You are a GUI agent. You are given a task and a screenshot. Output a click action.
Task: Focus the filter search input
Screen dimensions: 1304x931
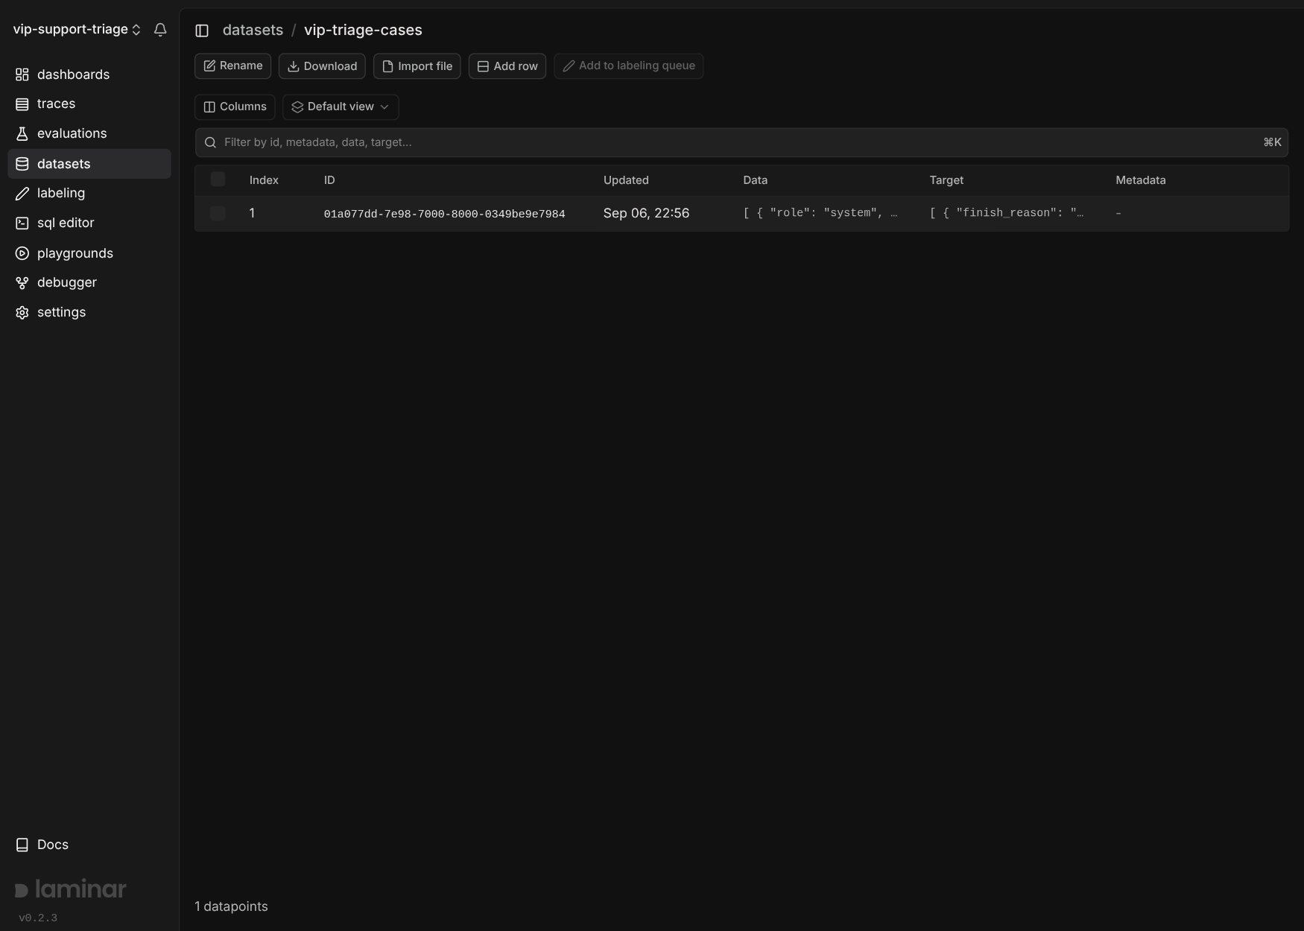741,142
